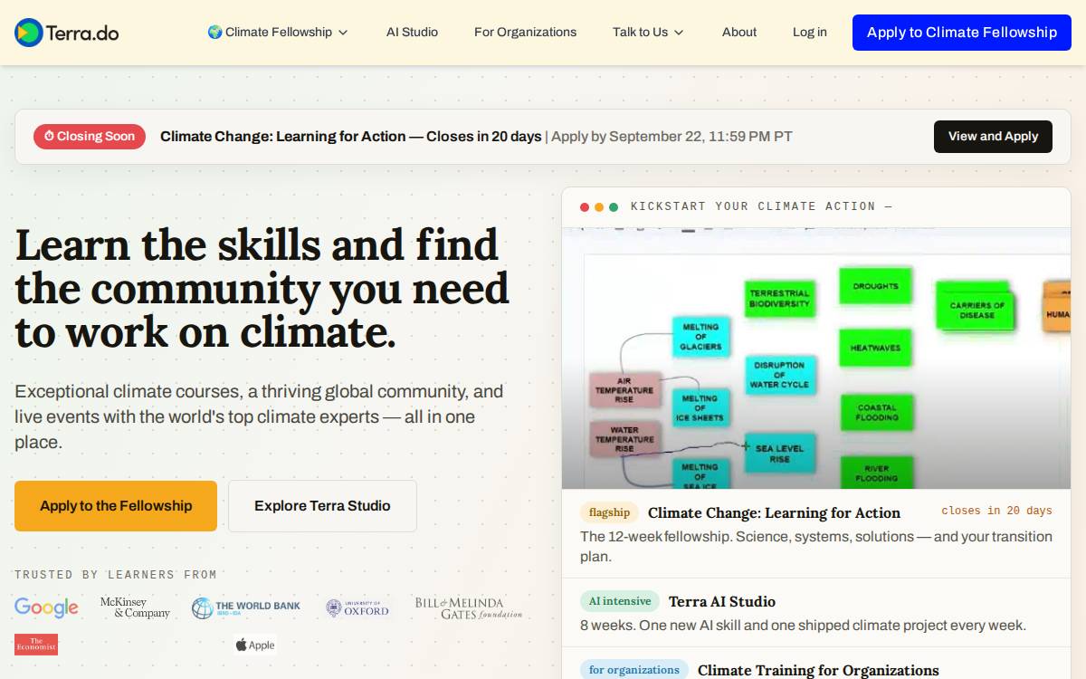Click the Closing Soon badge
1086x679 pixels.
coord(90,137)
